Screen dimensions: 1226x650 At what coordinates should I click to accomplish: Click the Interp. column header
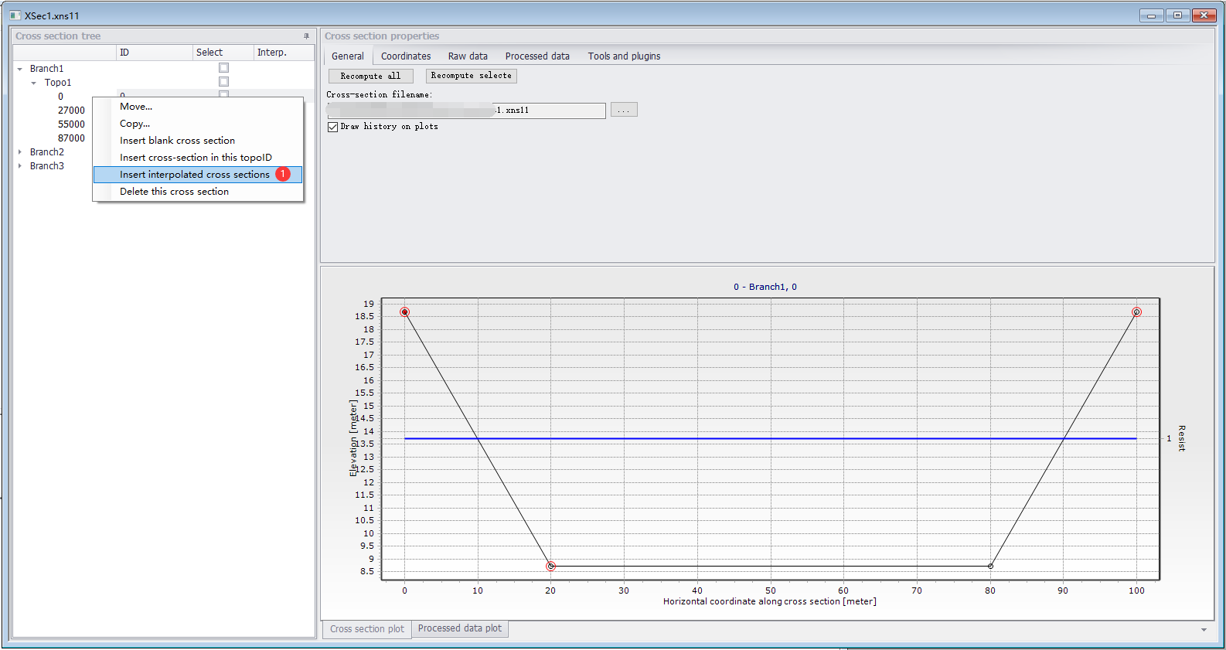[284, 53]
